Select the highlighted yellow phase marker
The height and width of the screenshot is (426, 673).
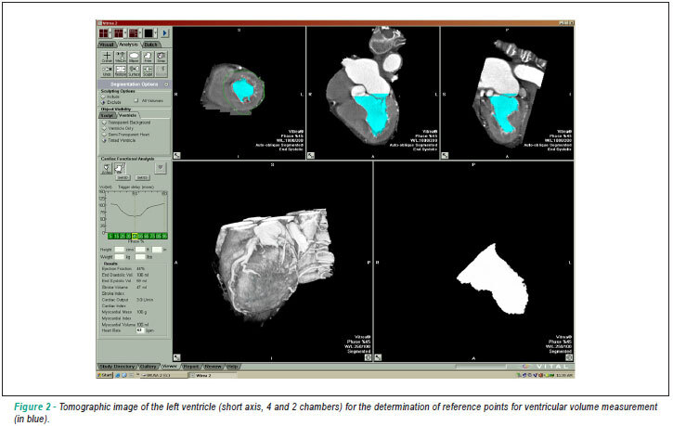[x=135, y=237]
